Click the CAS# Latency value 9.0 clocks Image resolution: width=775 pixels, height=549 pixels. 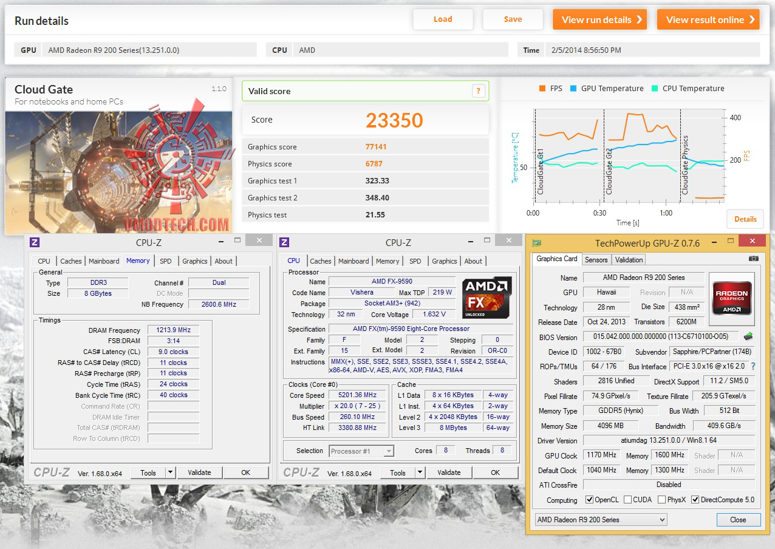click(x=173, y=352)
